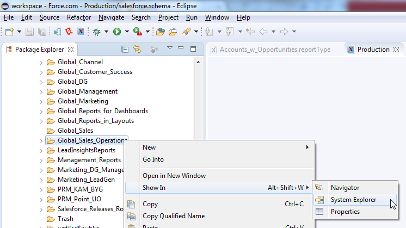The height and width of the screenshot is (228, 406).
Task: Expand the Global_Reports_in_Layouts folder
Action: (x=41, y=121)
